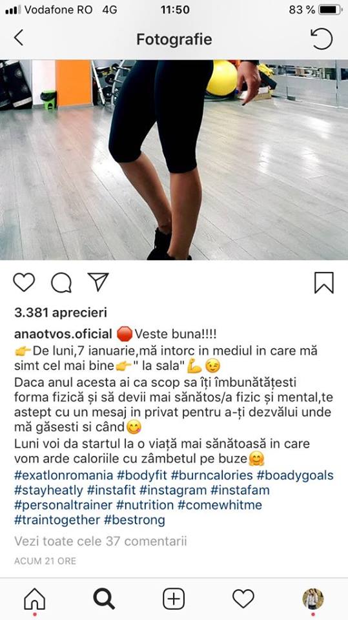
Task: Like the post with heart icon
Action: click(x=24, y=282)
